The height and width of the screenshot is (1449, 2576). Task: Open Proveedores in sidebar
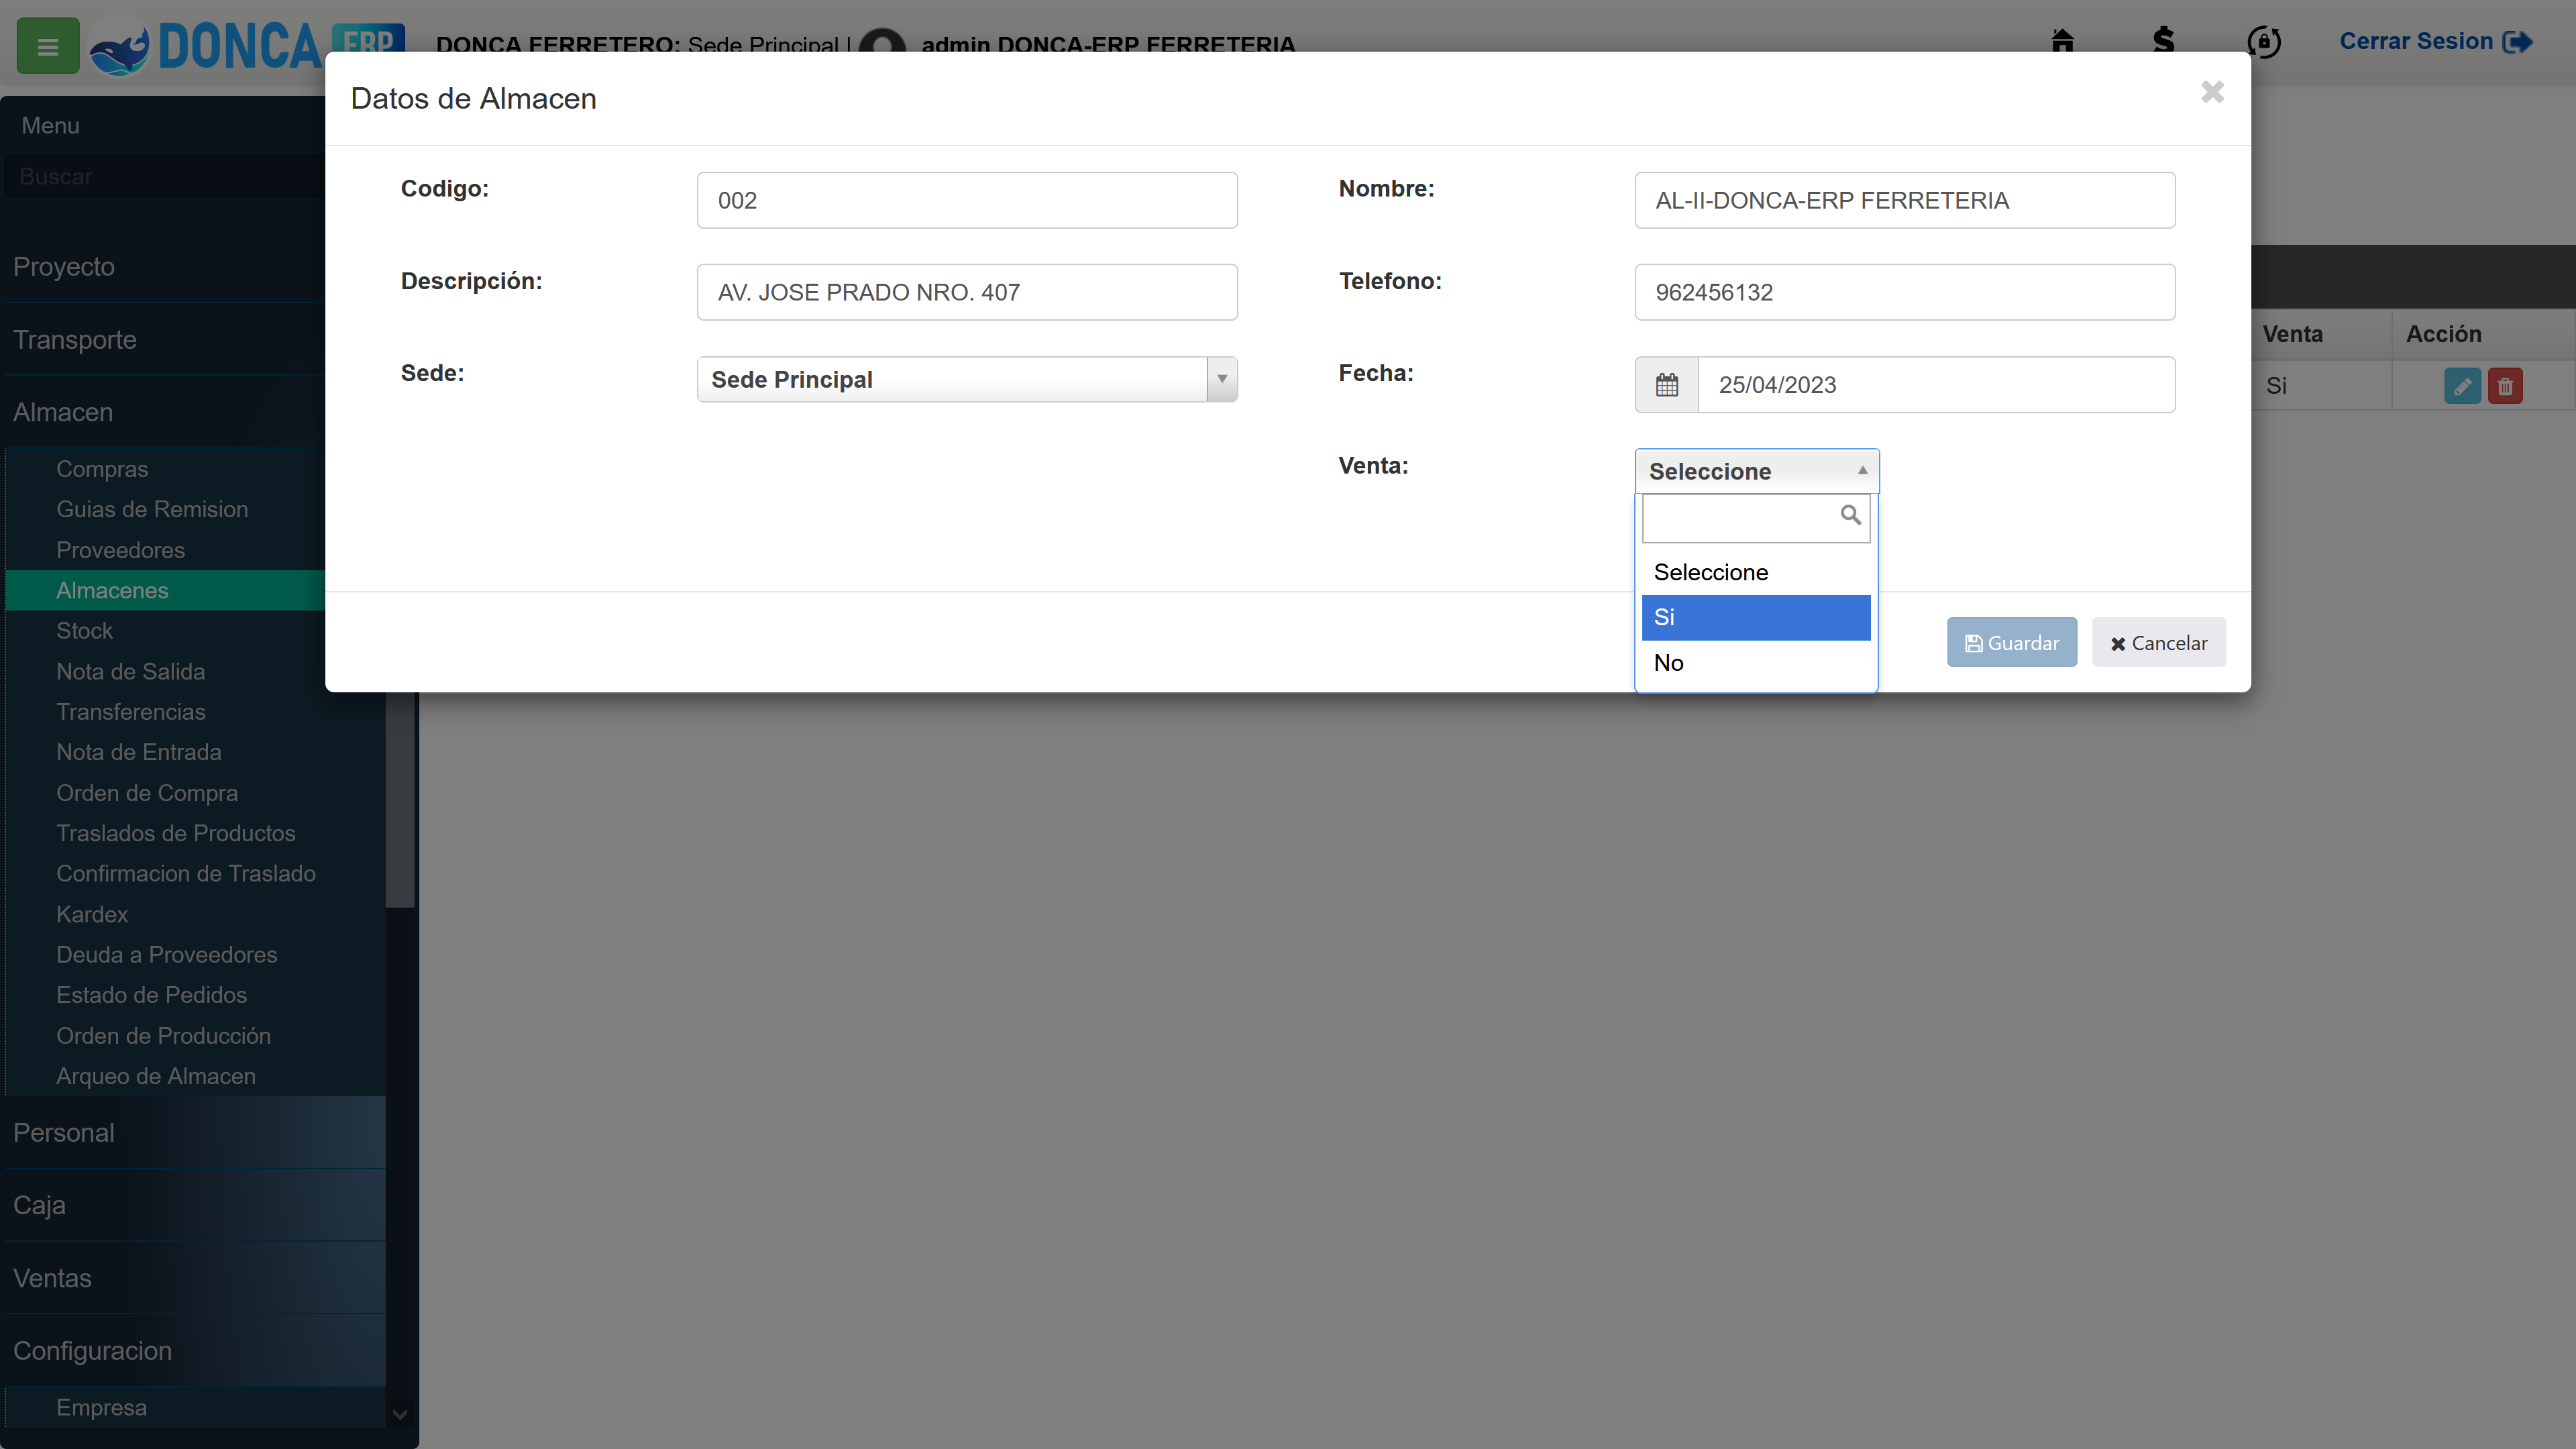pos(120,550)
